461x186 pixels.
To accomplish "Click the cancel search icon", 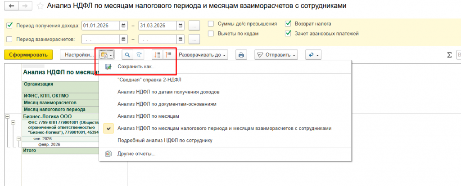I will tap(139, 55).
